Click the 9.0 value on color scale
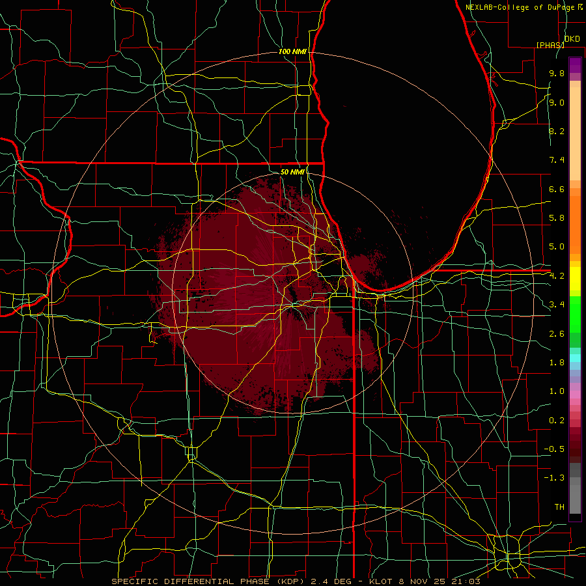 557,102
